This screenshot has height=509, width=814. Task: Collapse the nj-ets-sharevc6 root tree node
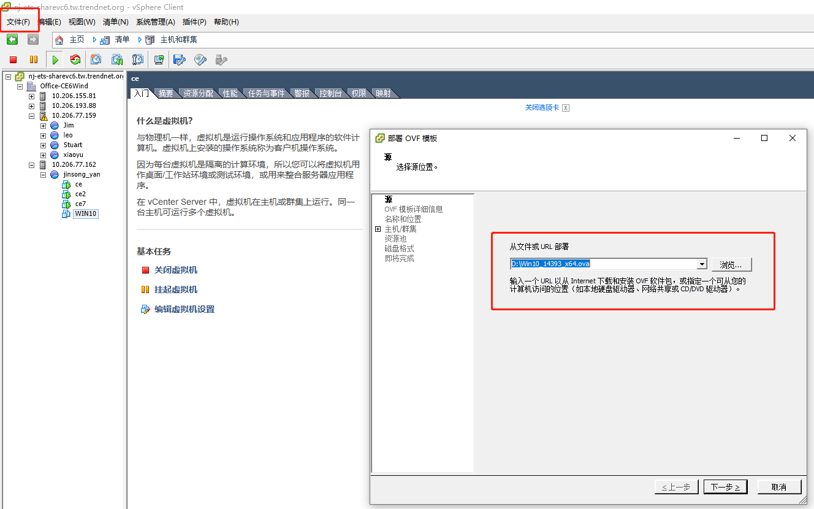(9, 77)
